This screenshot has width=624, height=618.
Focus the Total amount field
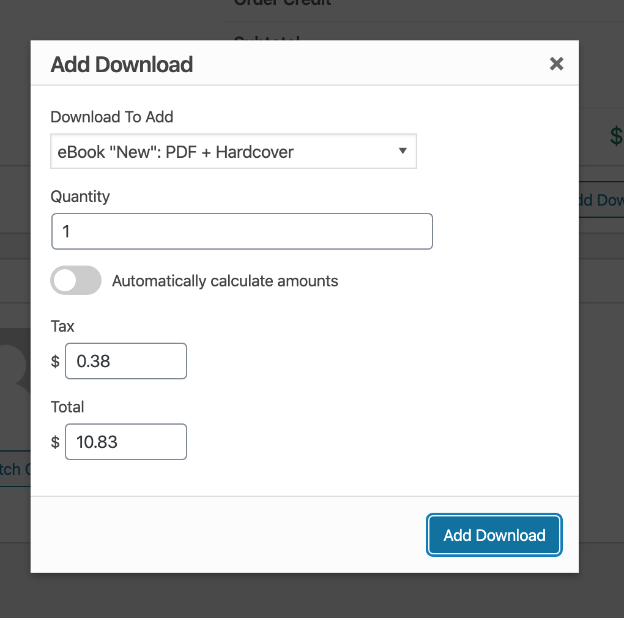click(x=126, y=442)
